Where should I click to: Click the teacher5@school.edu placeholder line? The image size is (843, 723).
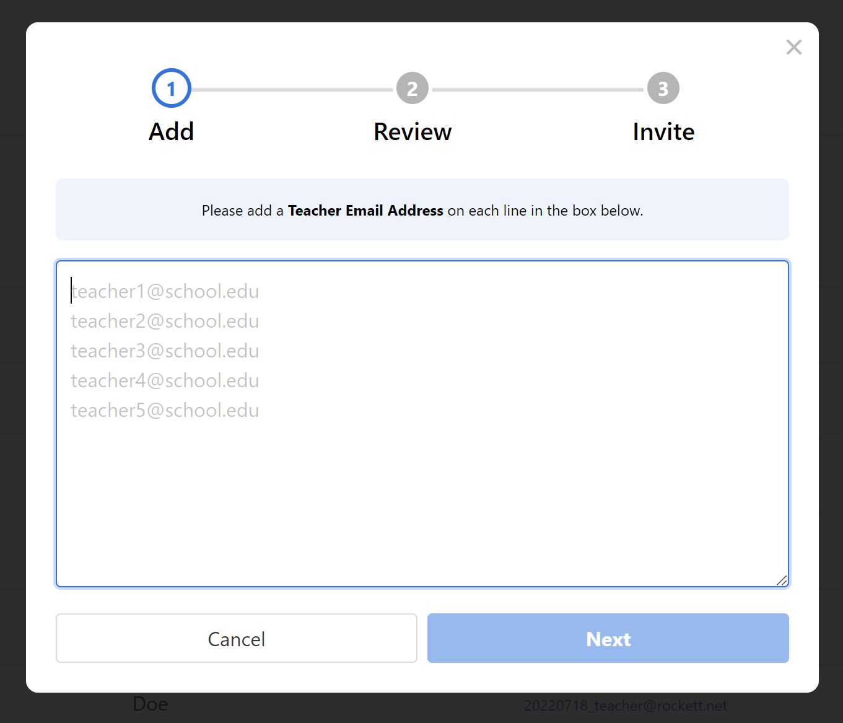(165, 410)
